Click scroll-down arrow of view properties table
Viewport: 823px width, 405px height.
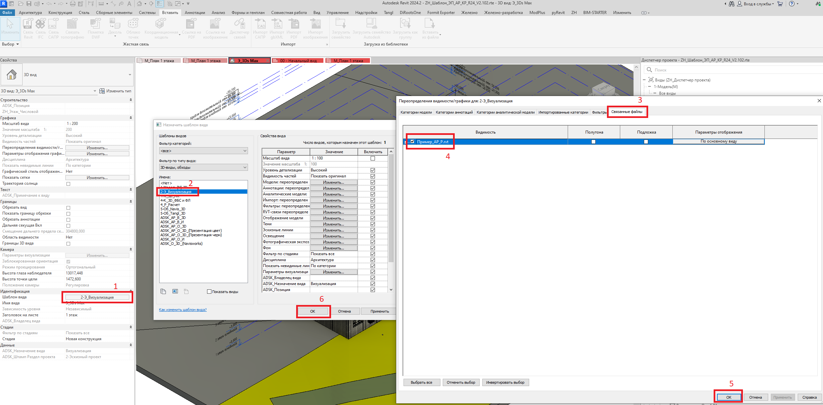(x=391, y=289)
